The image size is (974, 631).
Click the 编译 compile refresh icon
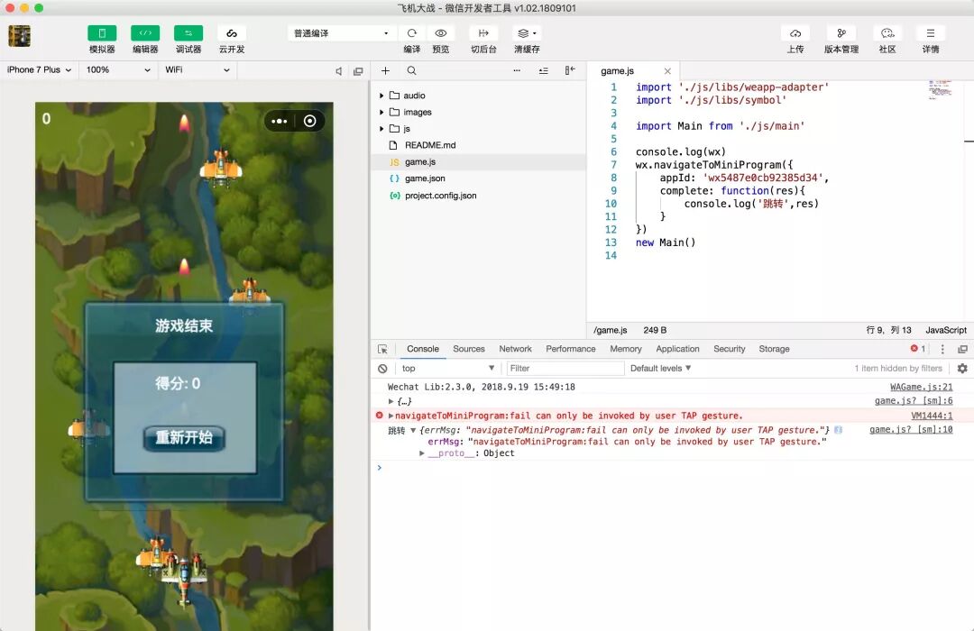click(x=412, y=33)
